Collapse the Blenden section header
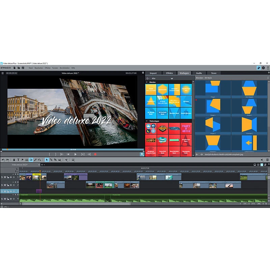Viewport: 270px width, 270px height. click(x=146, y=82)
